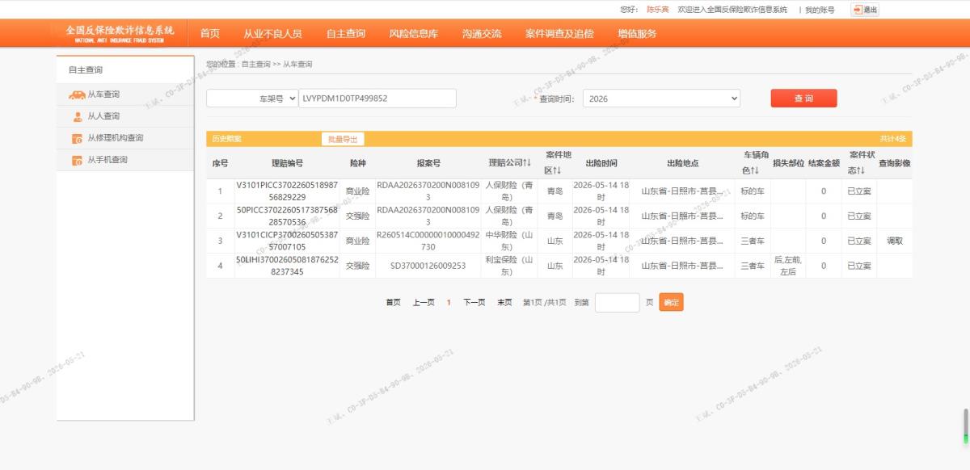This screenshot has width=970, height=470.
Task: Click the 我的账号 link
Action: coord(820,10)
